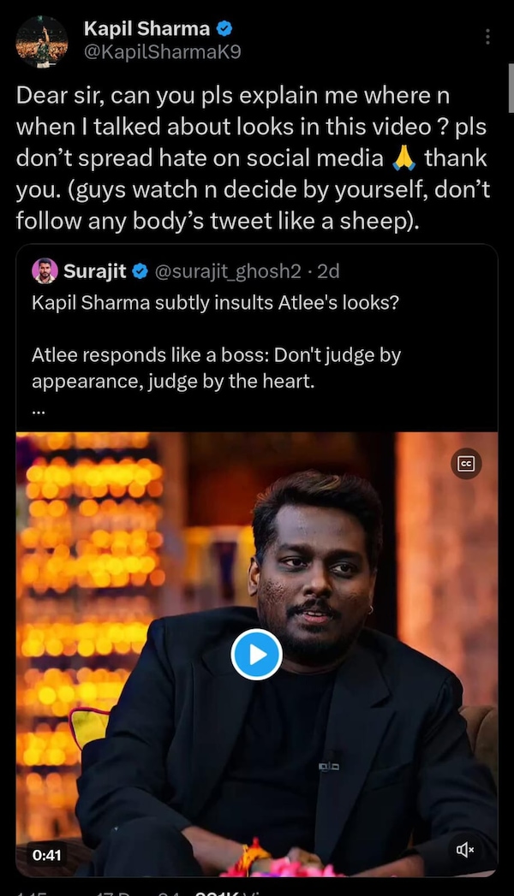This screenshot has height=896, width=514.
Task: Click the 2d timestamp on the quoted tweet
Action: click(x=328, y=270)
